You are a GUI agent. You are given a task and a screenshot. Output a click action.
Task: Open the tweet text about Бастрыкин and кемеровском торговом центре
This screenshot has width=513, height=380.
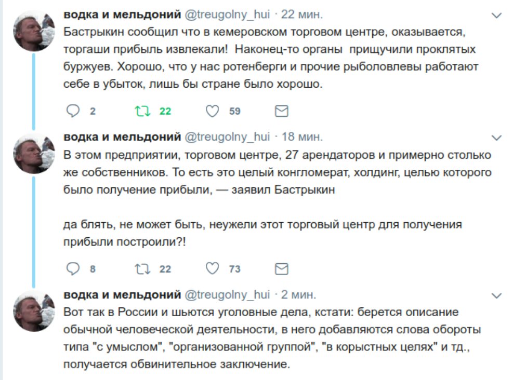pyautogui.click(x=271, y=58)
